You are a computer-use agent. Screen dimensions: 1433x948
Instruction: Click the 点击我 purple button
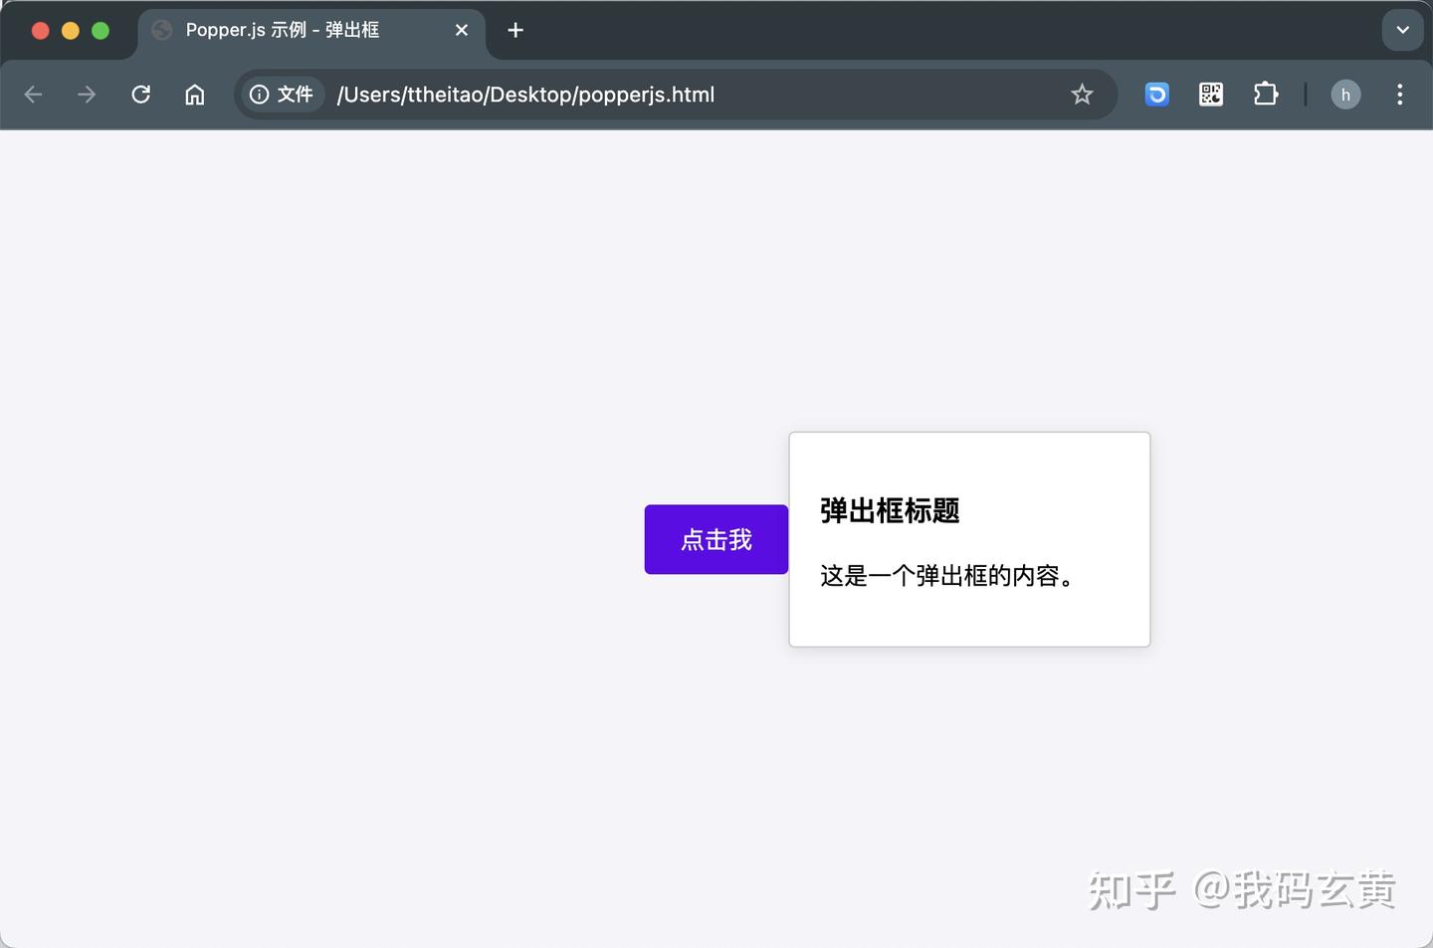(x=716, y=539)
